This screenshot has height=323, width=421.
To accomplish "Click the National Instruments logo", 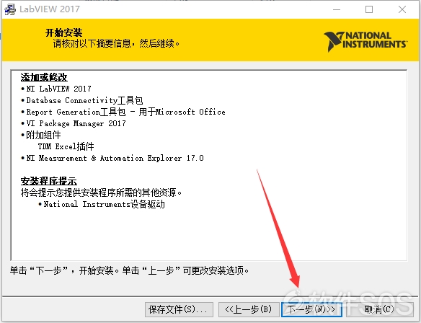I will [x=365, y=41].
